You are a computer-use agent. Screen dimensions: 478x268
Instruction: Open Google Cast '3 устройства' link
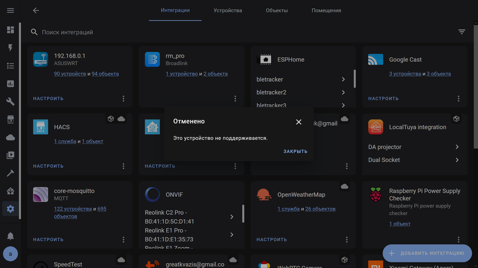click(405, 74)
